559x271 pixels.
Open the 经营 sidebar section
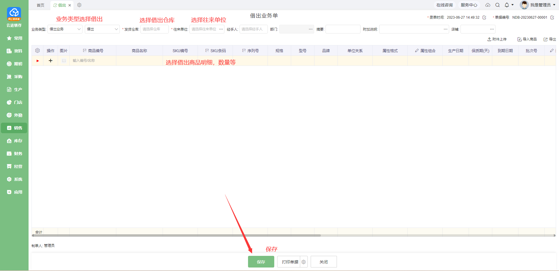pyautogui.click(x=14, y=166)
